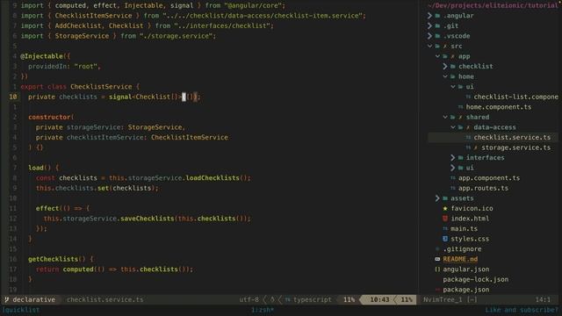
Task: Click the .gitignore file icon
Action: 437,248
